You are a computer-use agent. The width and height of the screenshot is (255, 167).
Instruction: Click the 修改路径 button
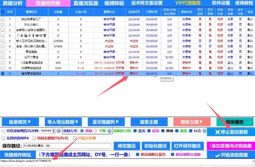click(127, 146)
